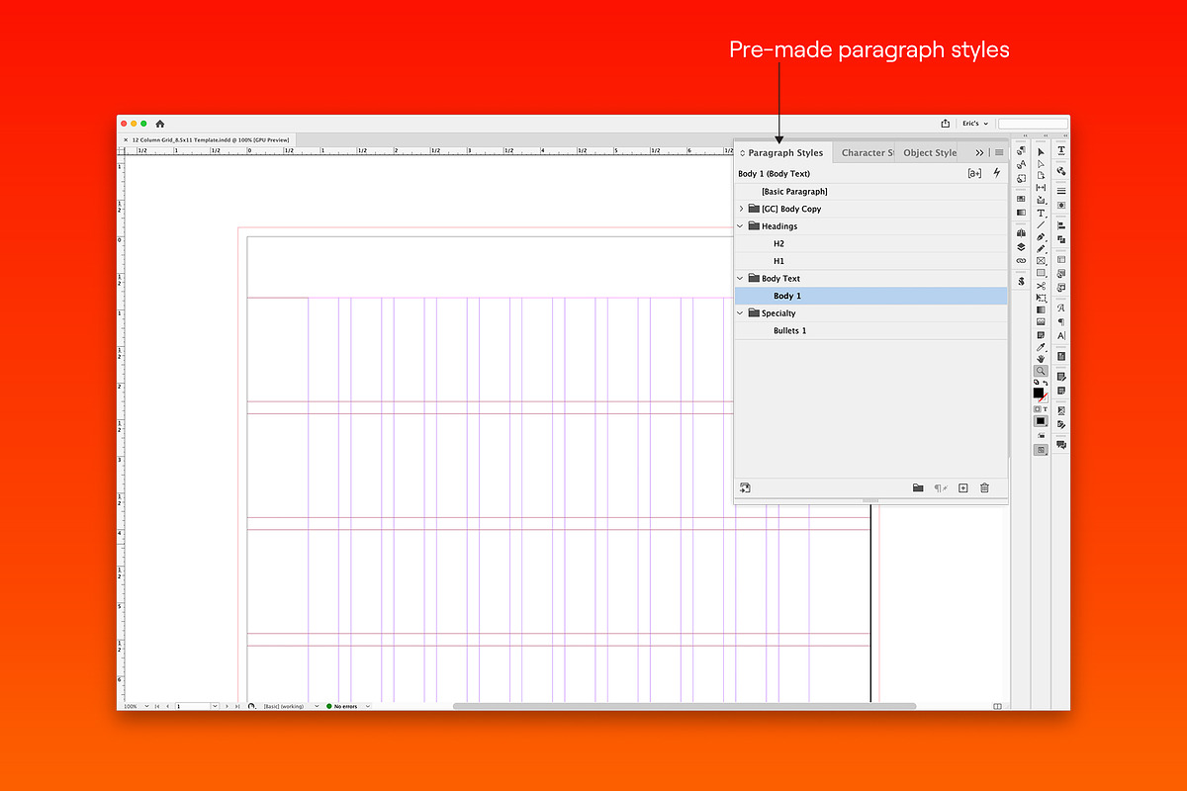Viewport: 1187px width, 791px height.
Task: Collapse the Headings style group
Action: 741,226
